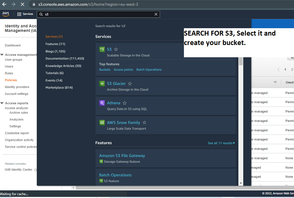Favorite S3 Glacier with its star
This screenshot has width=294, height=198.
[130, 83]
